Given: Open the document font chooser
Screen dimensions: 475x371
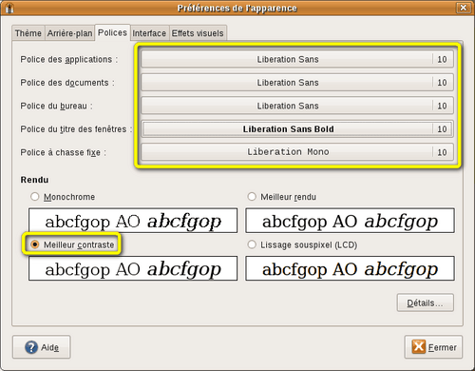Looking at the screenshot, I should pos(297,82).
